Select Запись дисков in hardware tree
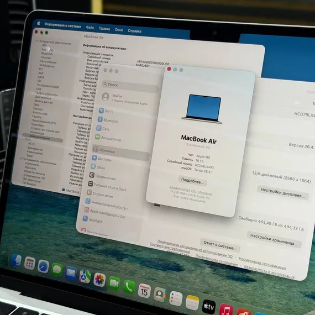 click(x=44, y=102)
